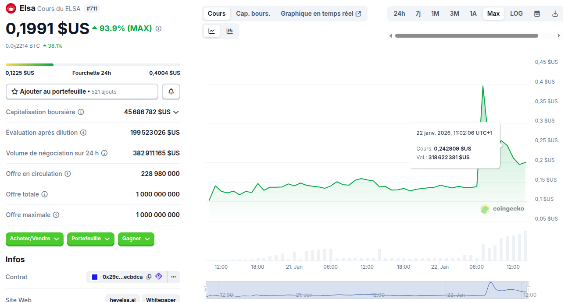Show info for Offre totale
The width and height of the screenshot is (568, 302).
(44, 194)
